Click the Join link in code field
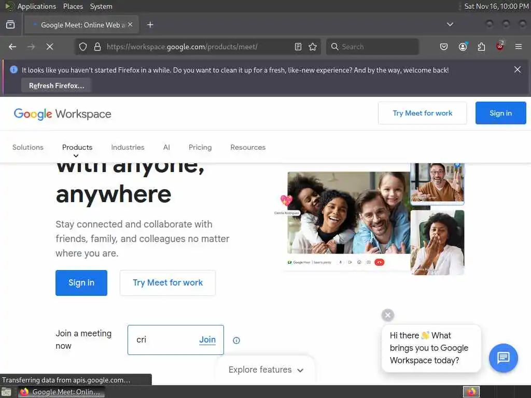The height and width of the screenshot is (398, 531). tap(207, 340)
